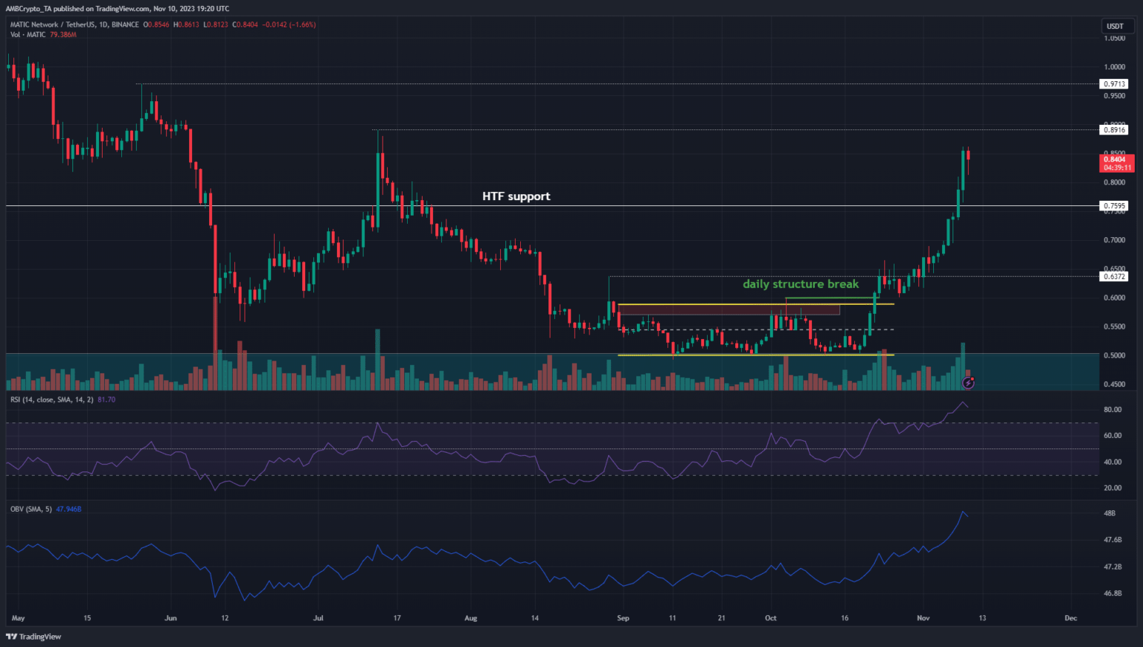Open the USDT currency selector
Screen dimensions: 1143x647
coord(1115,26)
